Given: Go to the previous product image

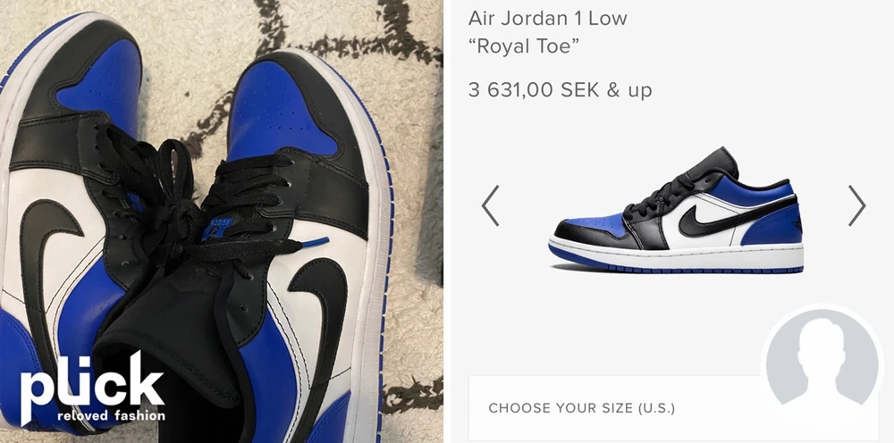Looking at the screenshot, I should [x=490, y=205].
